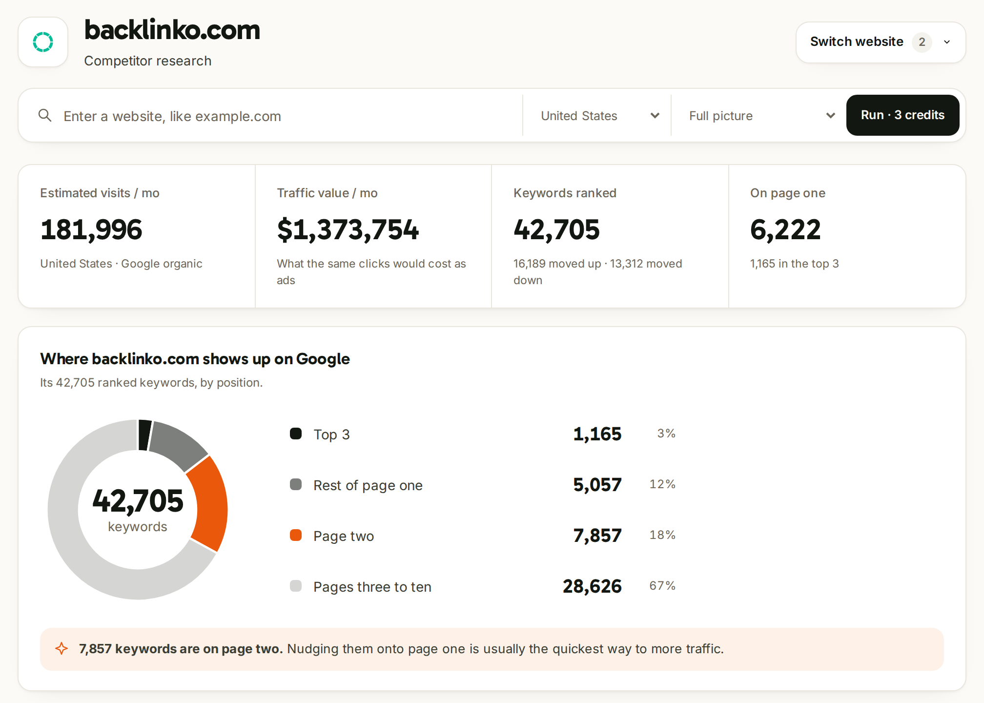Click the Estimated visits / mo card label
The height and width of the screenshot is (703, 984).
point(100,193)
